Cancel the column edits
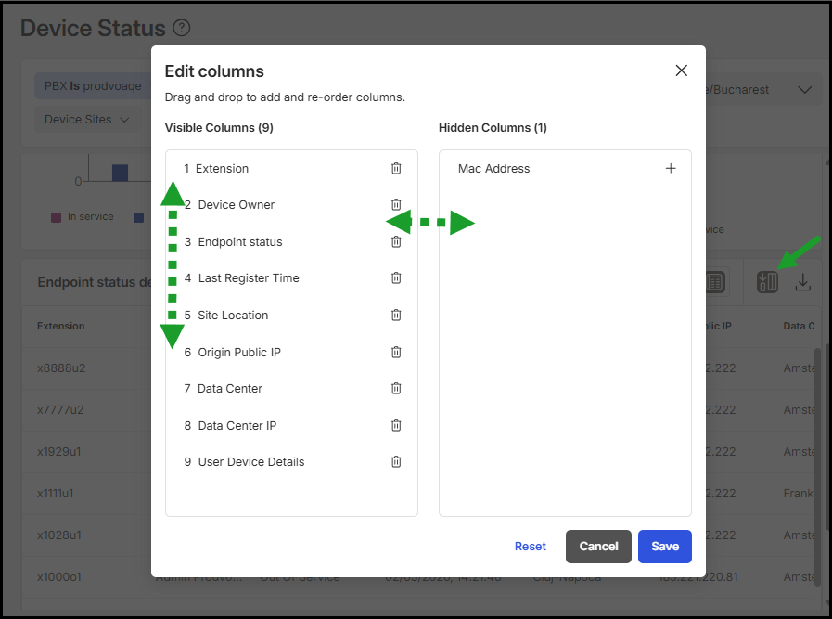The image size is (832, 619). coord(598,547)
